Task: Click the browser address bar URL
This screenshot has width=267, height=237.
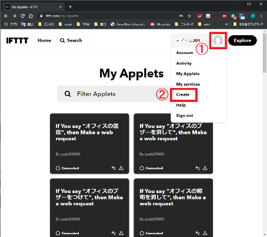Action: click(x=62, y=16)
